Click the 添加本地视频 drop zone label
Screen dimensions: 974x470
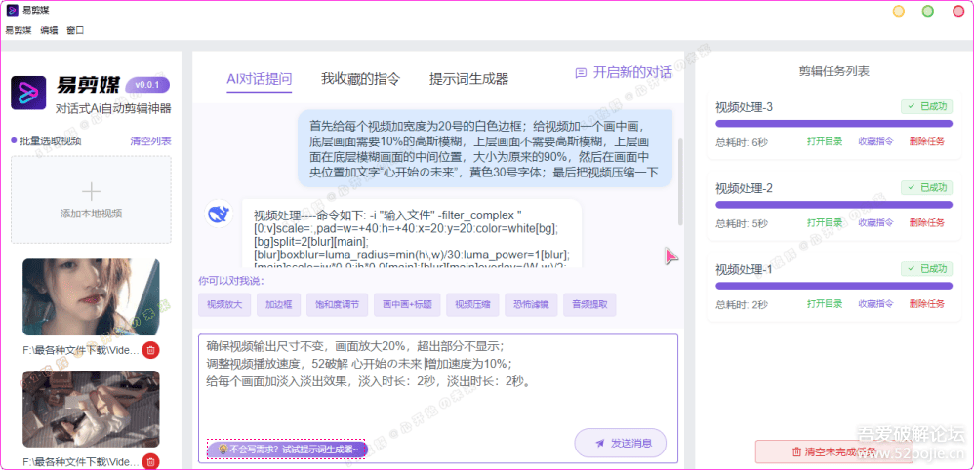(x=92, y=214)
